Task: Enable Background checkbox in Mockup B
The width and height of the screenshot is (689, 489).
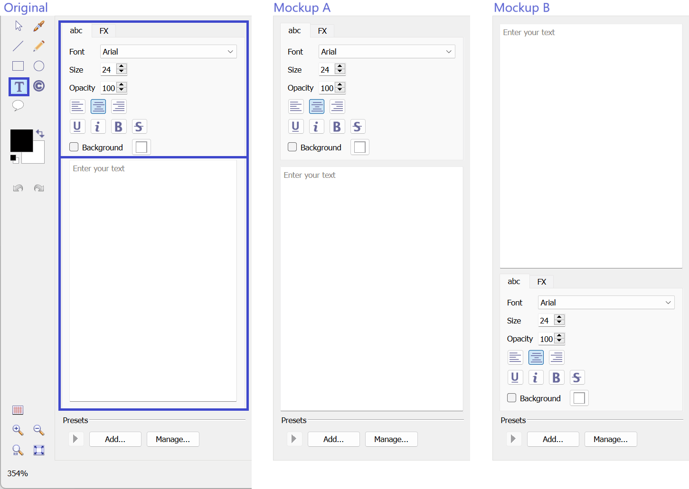Action: coord(511,398)
